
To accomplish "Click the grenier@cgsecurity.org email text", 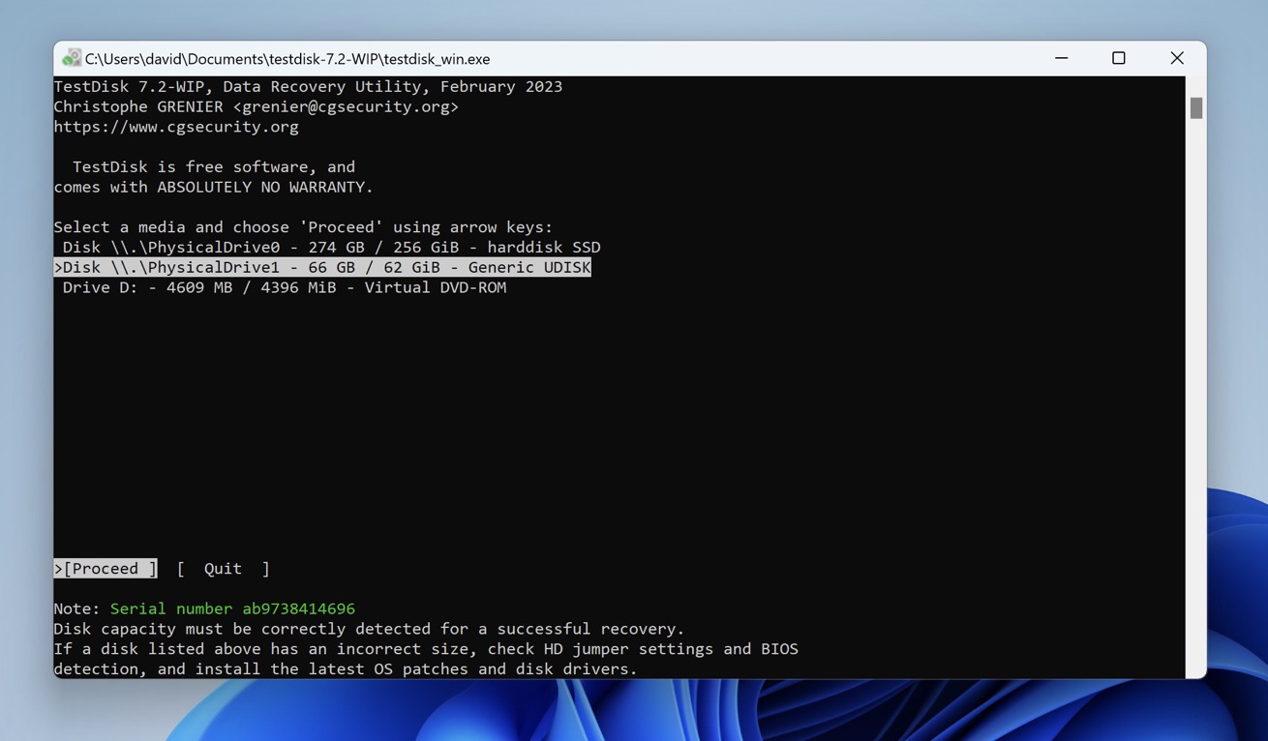I will 347,106.
